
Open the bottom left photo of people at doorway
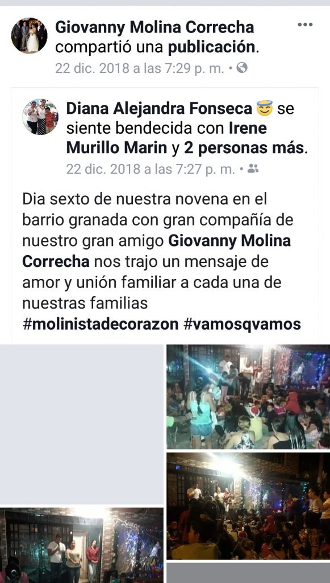(x=82, y=545)
